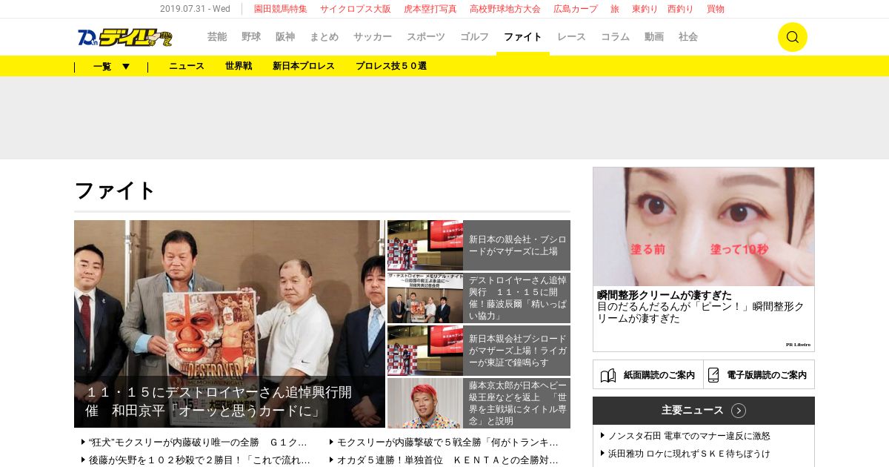
Task: Open the 旅 top link
Action: pos(615,9)
